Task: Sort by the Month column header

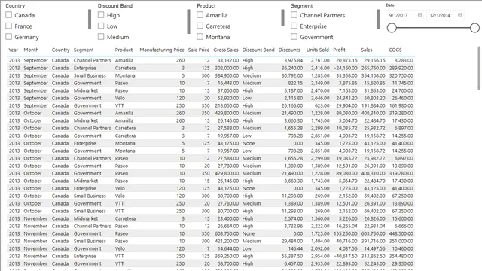Action: click(31, 50)
